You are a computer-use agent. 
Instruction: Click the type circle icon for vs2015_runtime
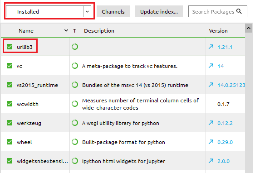(75, 85)
